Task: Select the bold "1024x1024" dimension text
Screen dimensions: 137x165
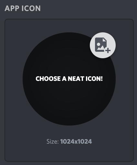Action: tap(76, 141)
